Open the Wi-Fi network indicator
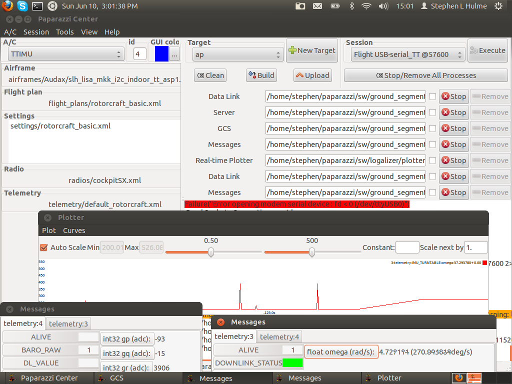The height and width of the screenshot is (384, 512). 366,6
